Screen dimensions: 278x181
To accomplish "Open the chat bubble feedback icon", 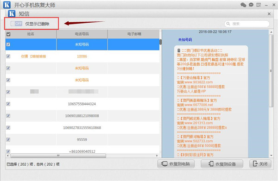I will [x=251, y=5].
